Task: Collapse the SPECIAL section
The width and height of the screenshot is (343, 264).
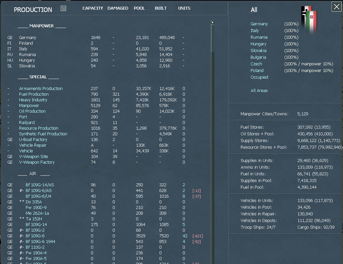Action: coord(38,77)
